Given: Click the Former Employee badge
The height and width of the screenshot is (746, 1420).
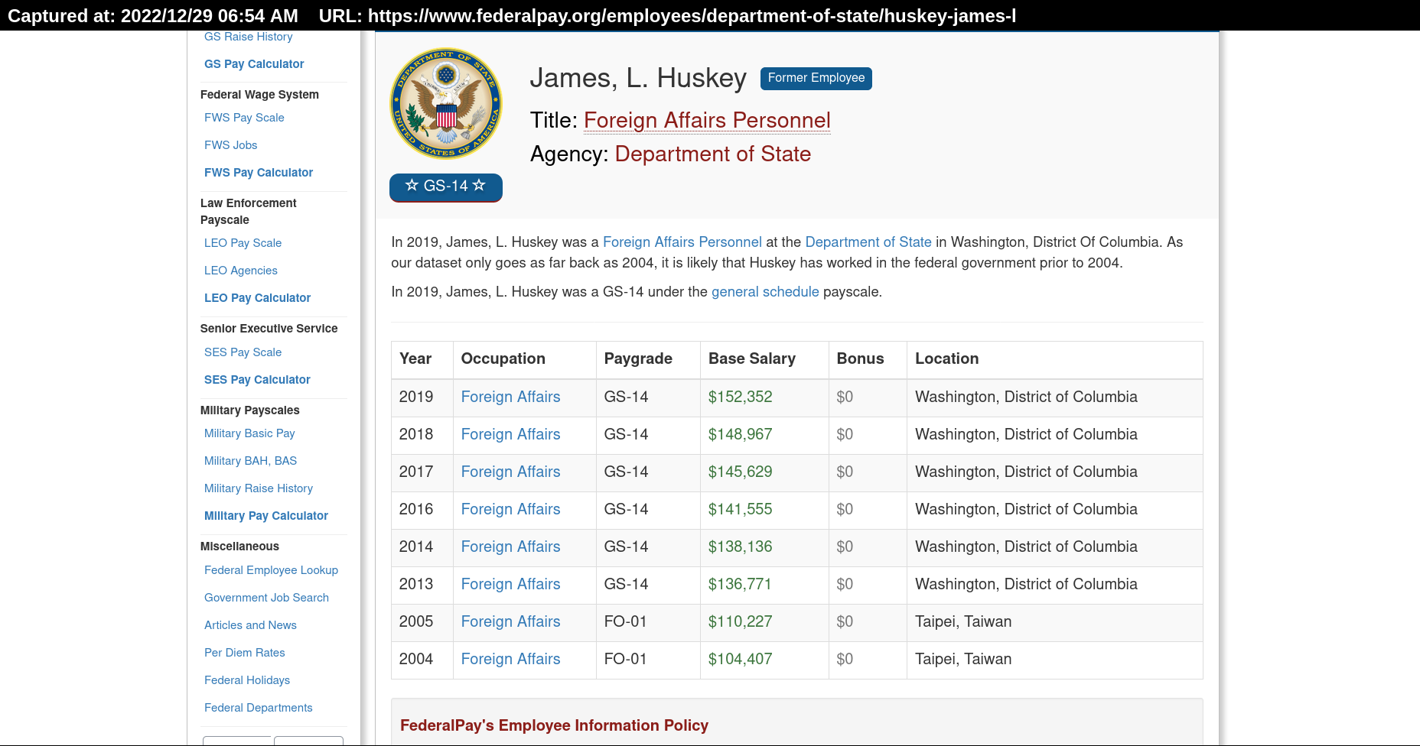Looking at the screenshot, I should 816,78.
